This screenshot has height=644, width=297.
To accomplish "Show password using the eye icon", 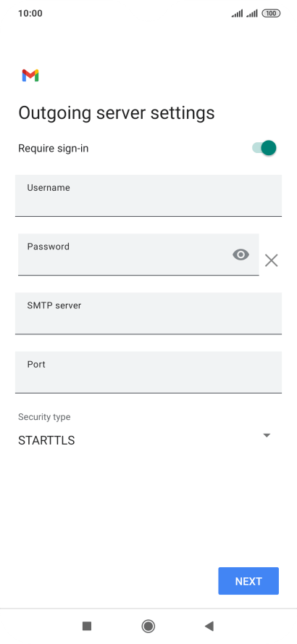I will (240, 255).
